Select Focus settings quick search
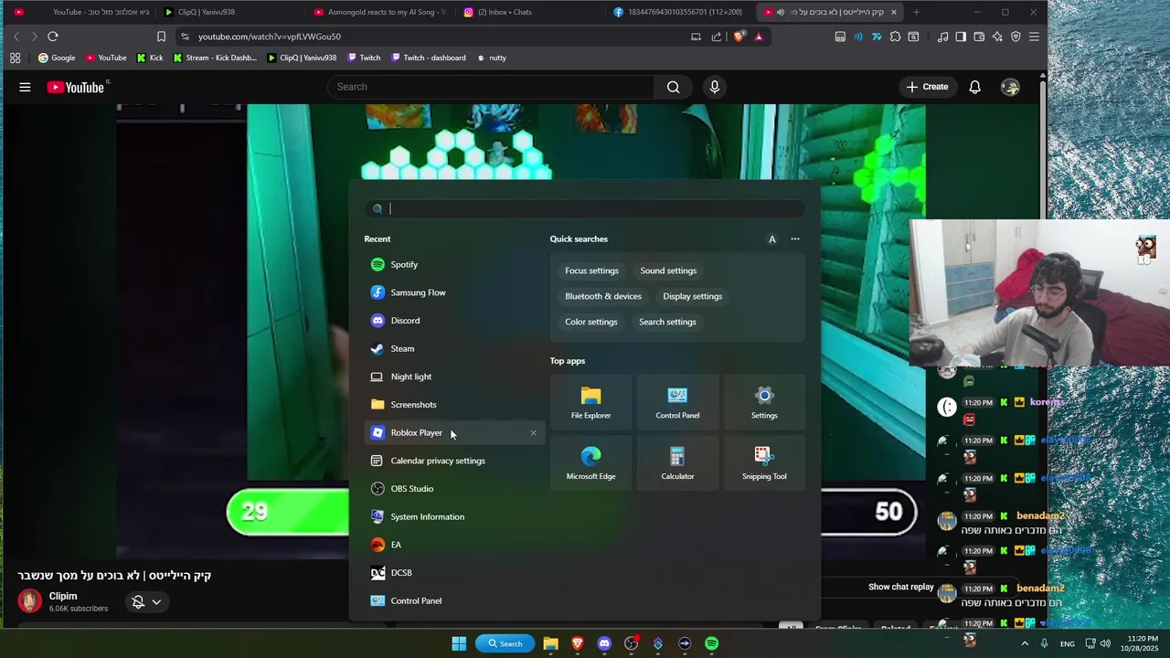The image size is (1170, 658). click(x=591, y=271)
